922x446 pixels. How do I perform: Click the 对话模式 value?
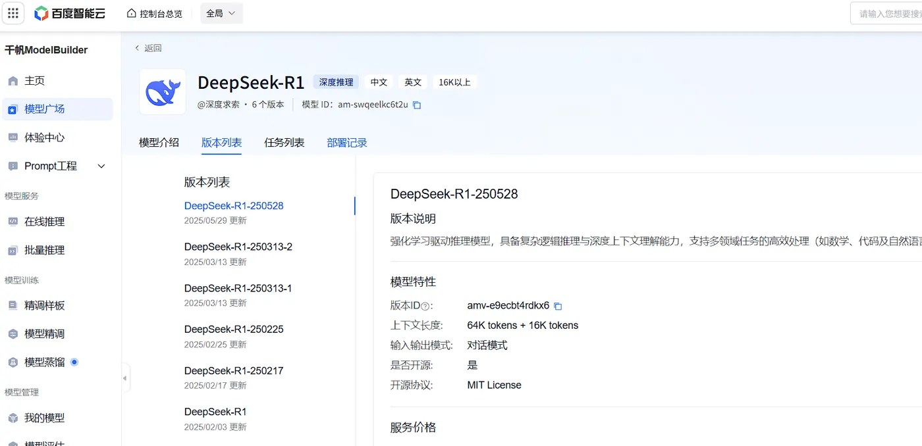tap(487, 345)
